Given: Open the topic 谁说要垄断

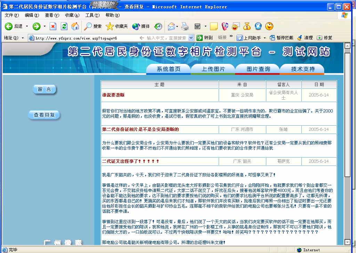Looking at the screenshot, I should click(113, 95).
